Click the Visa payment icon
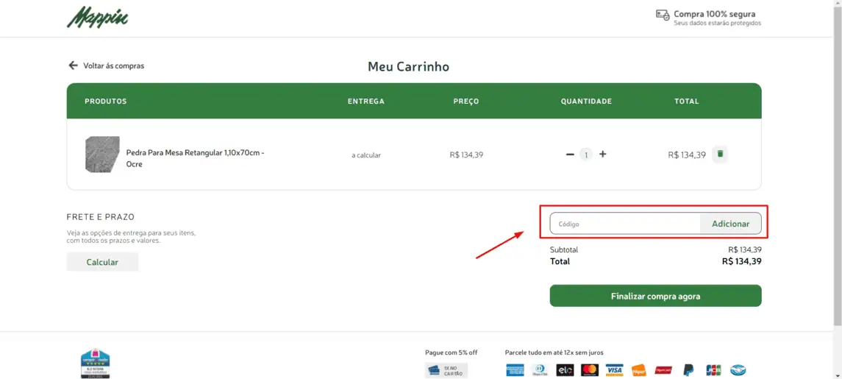The height and width of the screenshot is (379, 842). point(614,369)
